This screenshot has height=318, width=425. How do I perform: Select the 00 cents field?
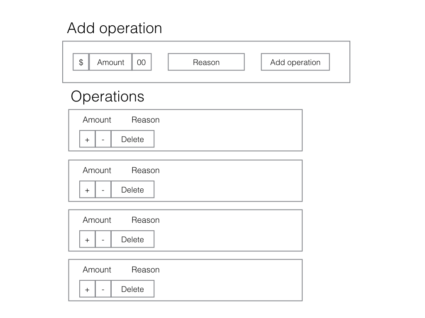coord(142,62)
